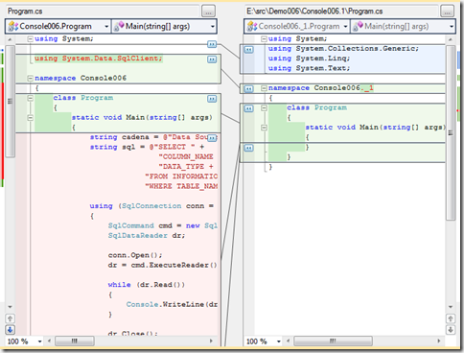
Task: Click the Console.WriteLine code line
Action: click(172, 304)
